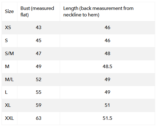Click the bust value 43 for XS

[x=38, y=28]
